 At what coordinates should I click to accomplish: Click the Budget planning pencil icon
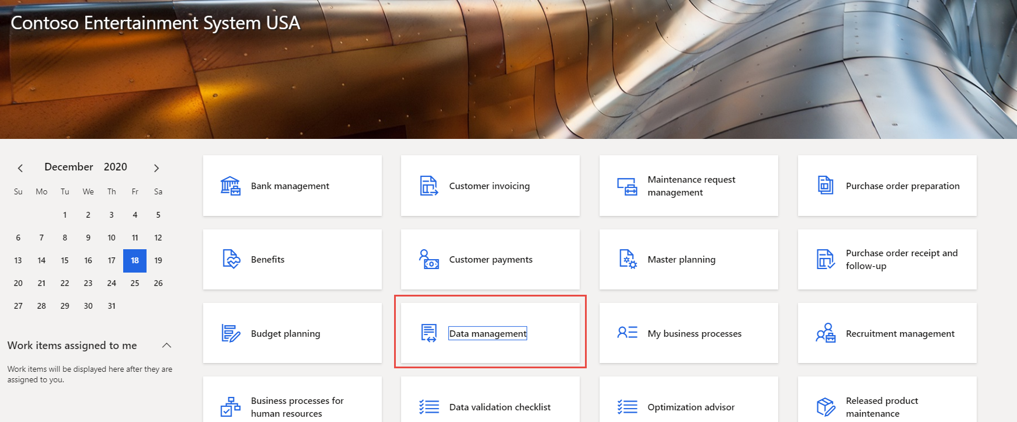(x=231, y=333)
